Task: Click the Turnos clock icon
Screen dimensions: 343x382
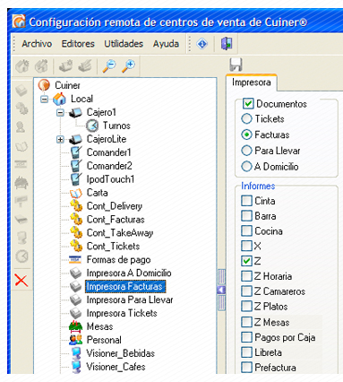Action: pyautogui.click(x=92, y=126)
